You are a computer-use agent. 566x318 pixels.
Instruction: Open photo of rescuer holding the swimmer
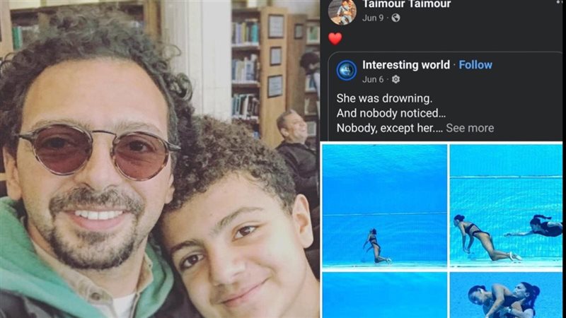(506, 295)
